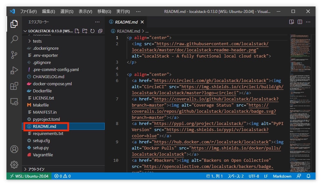Open Dockerfile in explorer

tap(63, 91)
